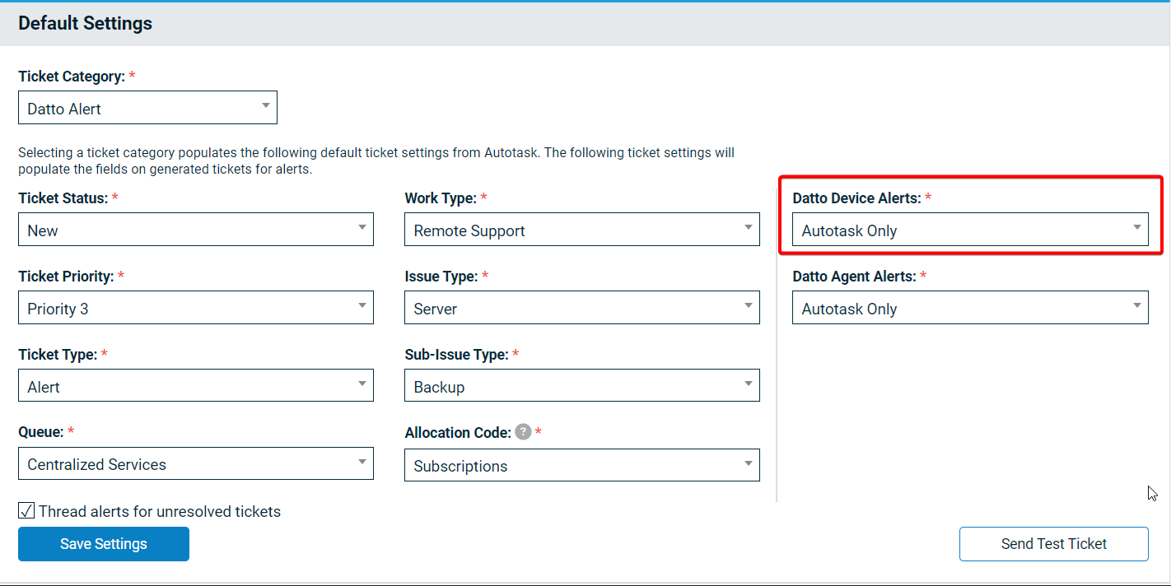Open the Ticket Category dropdown
Viewport: 1171px width, 586px height.
(147, 108)
